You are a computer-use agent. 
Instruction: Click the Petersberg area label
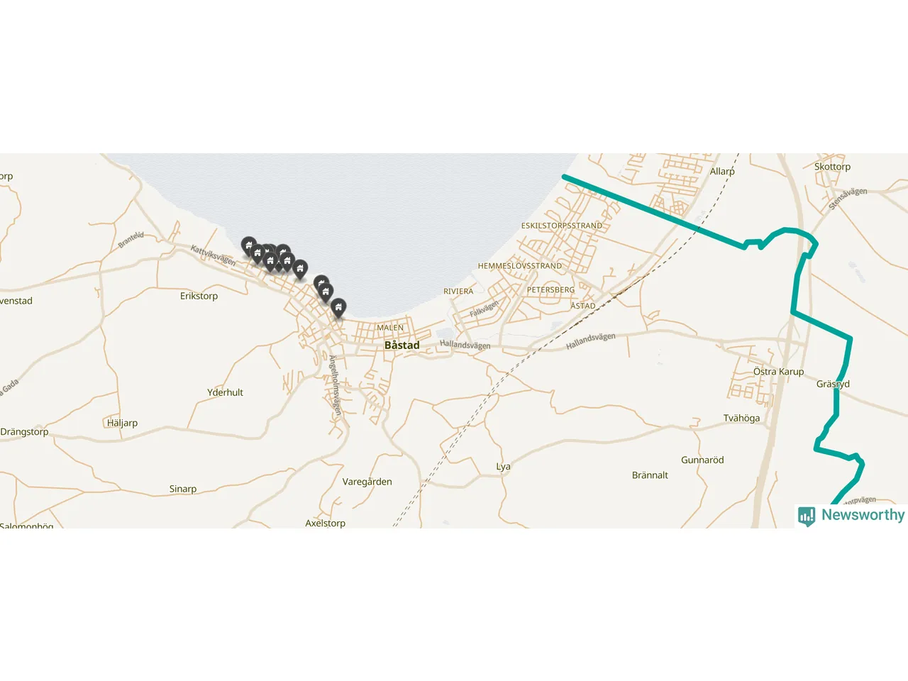click(x=550, y=290)
